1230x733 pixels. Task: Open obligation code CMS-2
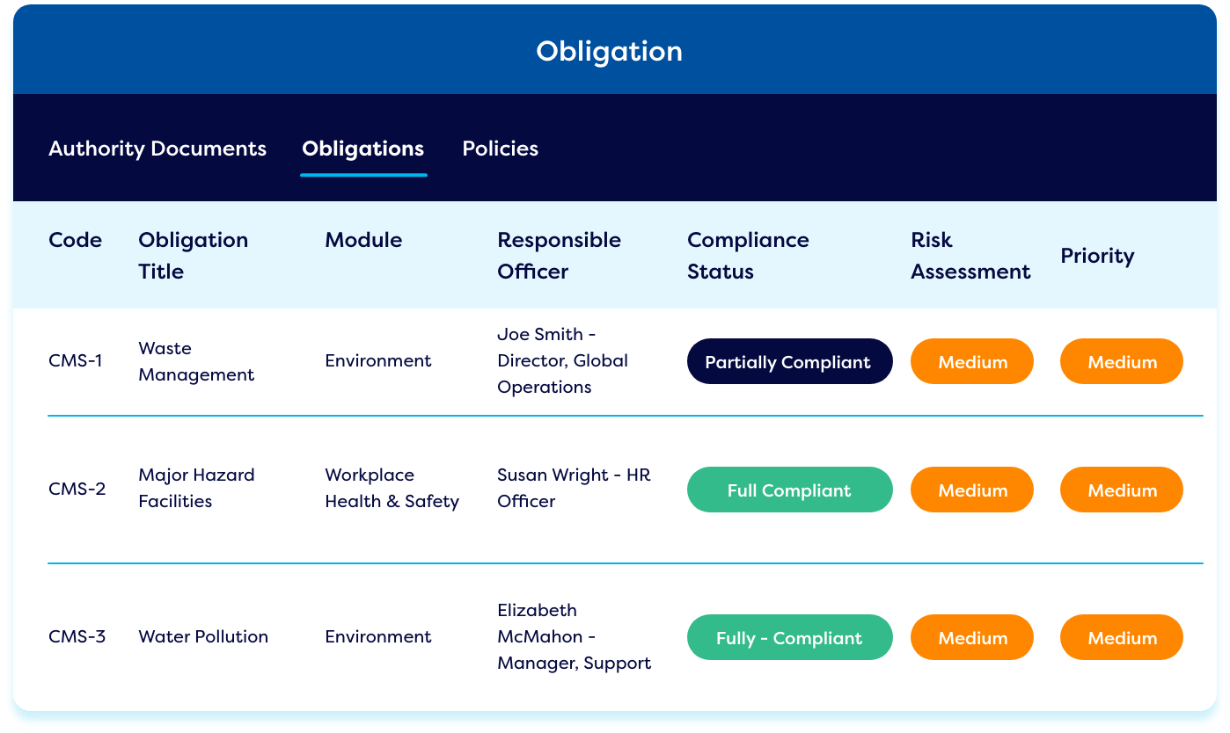pyautogui.click(x=77, y=489)
